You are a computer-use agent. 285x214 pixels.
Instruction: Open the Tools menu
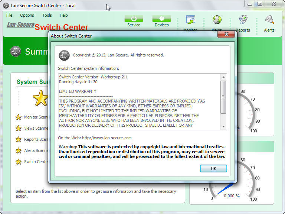coord(47,15)
